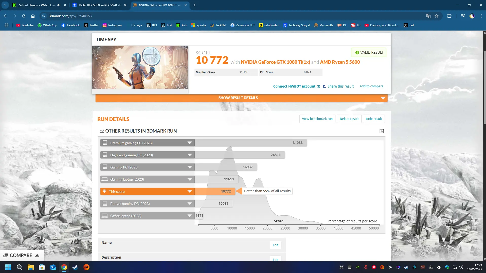Open Windows Start menu
This screenshot has height=273, width=486.
pyautogui.click(x=8, y=267)
